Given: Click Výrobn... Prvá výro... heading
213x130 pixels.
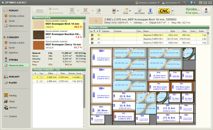Looking at the screenshot, I should point(193,11).
